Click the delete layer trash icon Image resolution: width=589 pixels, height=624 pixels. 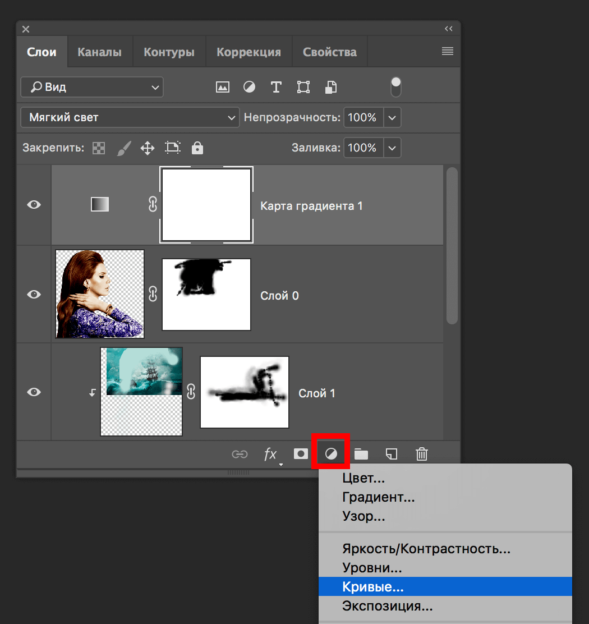pyautogui.click(x=422, y=454)
